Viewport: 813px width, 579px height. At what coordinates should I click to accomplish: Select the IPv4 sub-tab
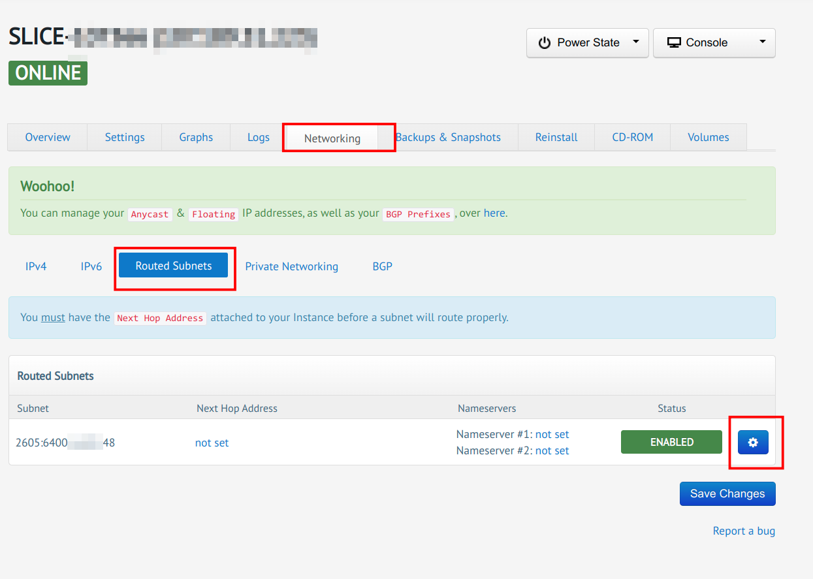36,266
